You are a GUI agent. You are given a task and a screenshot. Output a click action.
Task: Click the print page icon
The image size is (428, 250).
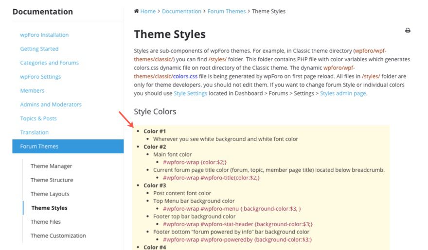pyautogui.click(x=408, y=30)
